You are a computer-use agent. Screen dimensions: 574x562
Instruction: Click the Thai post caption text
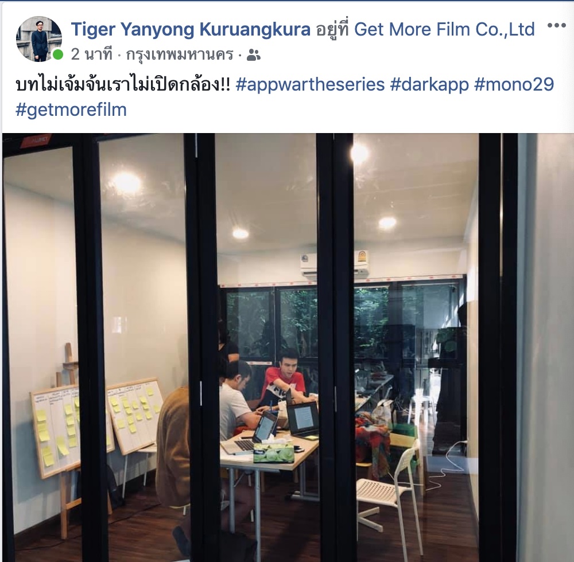123,84
